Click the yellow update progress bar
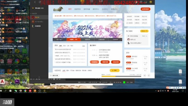The height and width of the screenshot is (106, 188). click(x=121, y=76)
